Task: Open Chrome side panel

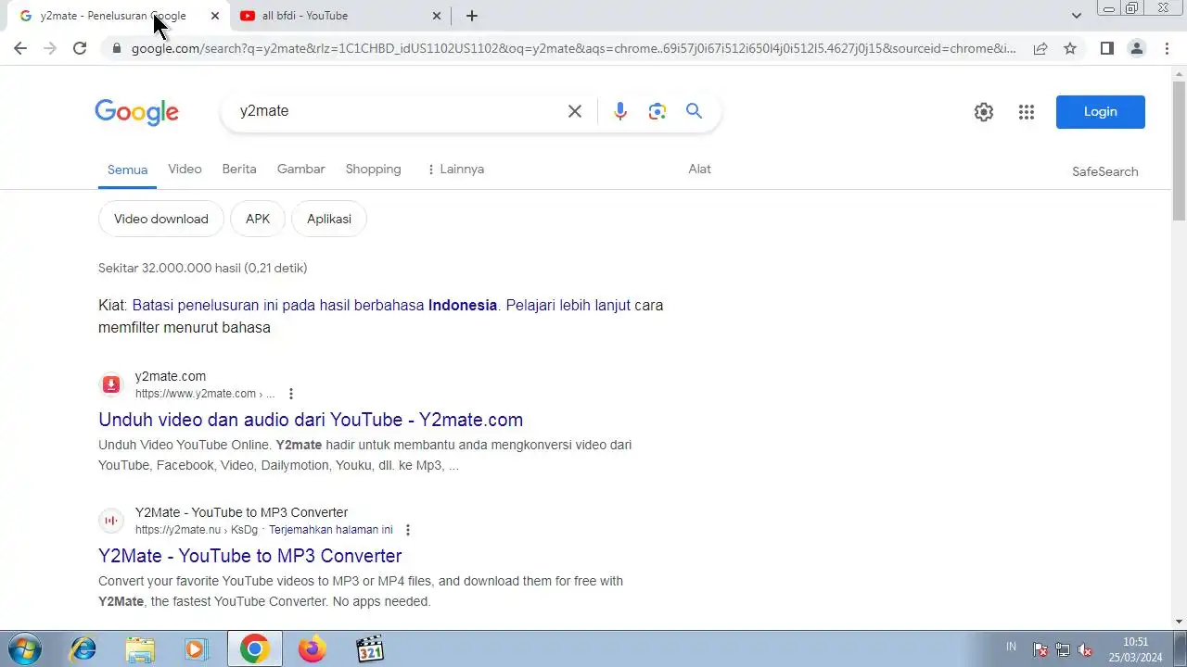Action: [x=1107, y=48]
